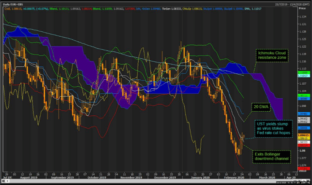312x185 pixels.
Task: Select the 20 DMA annotation label
Action: 261,107
